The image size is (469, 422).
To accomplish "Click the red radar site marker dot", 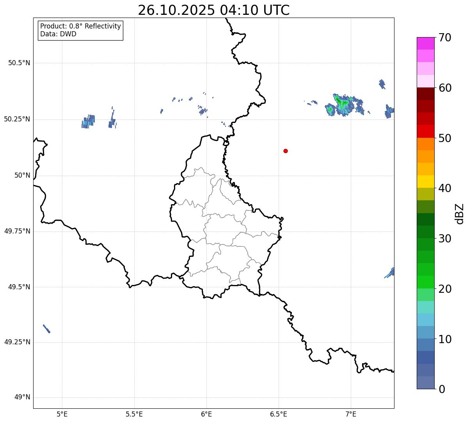I will pyautogui.click(x=286, y=151).
